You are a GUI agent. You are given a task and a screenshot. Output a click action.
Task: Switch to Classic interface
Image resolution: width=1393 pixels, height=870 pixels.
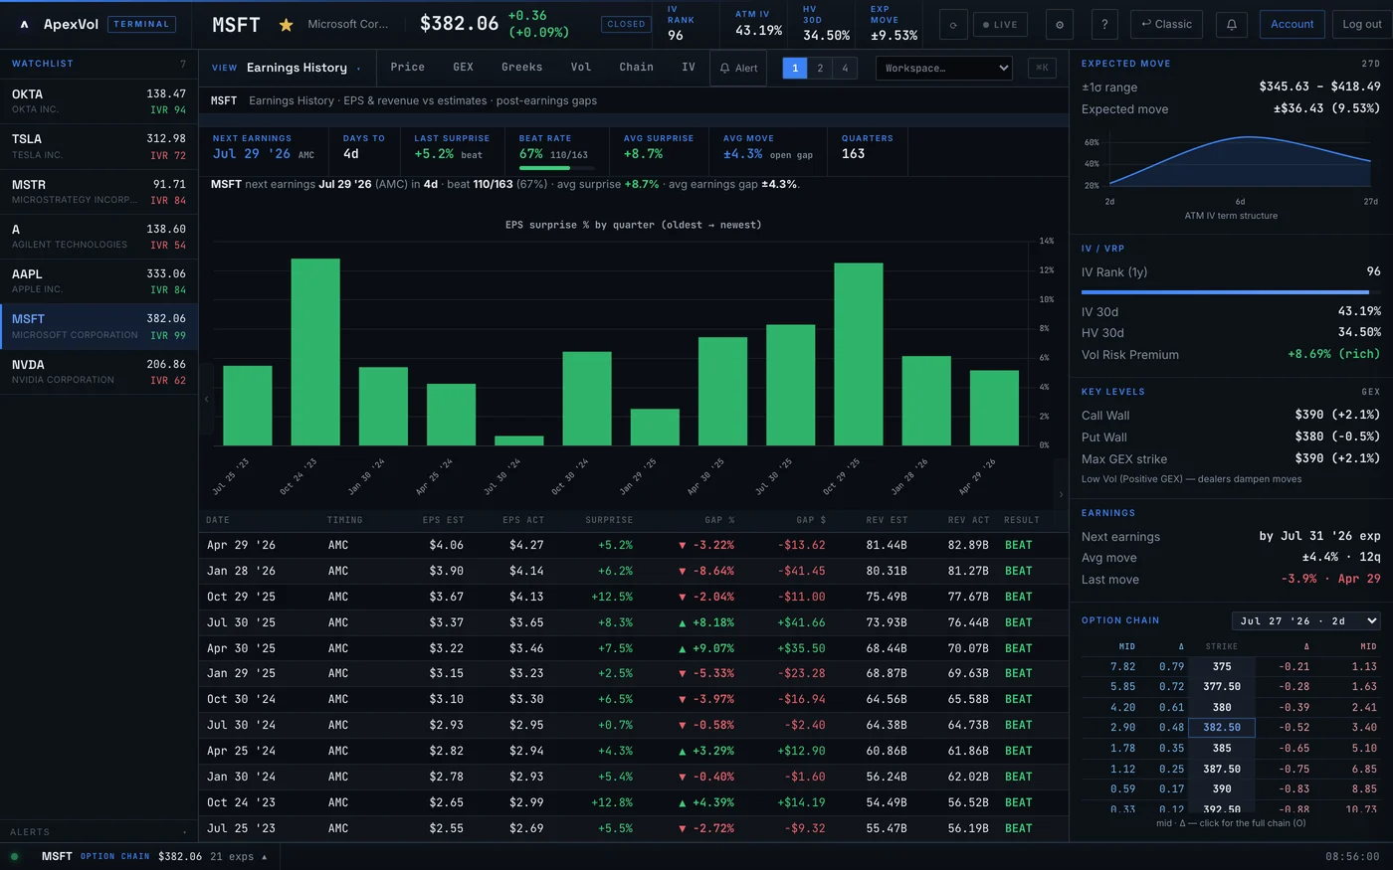point(1166,24)
